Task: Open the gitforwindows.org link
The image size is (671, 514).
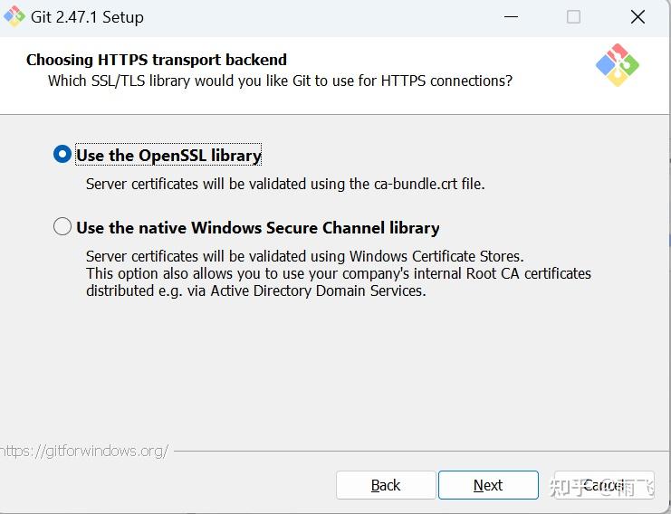Action: click(83, 451)
